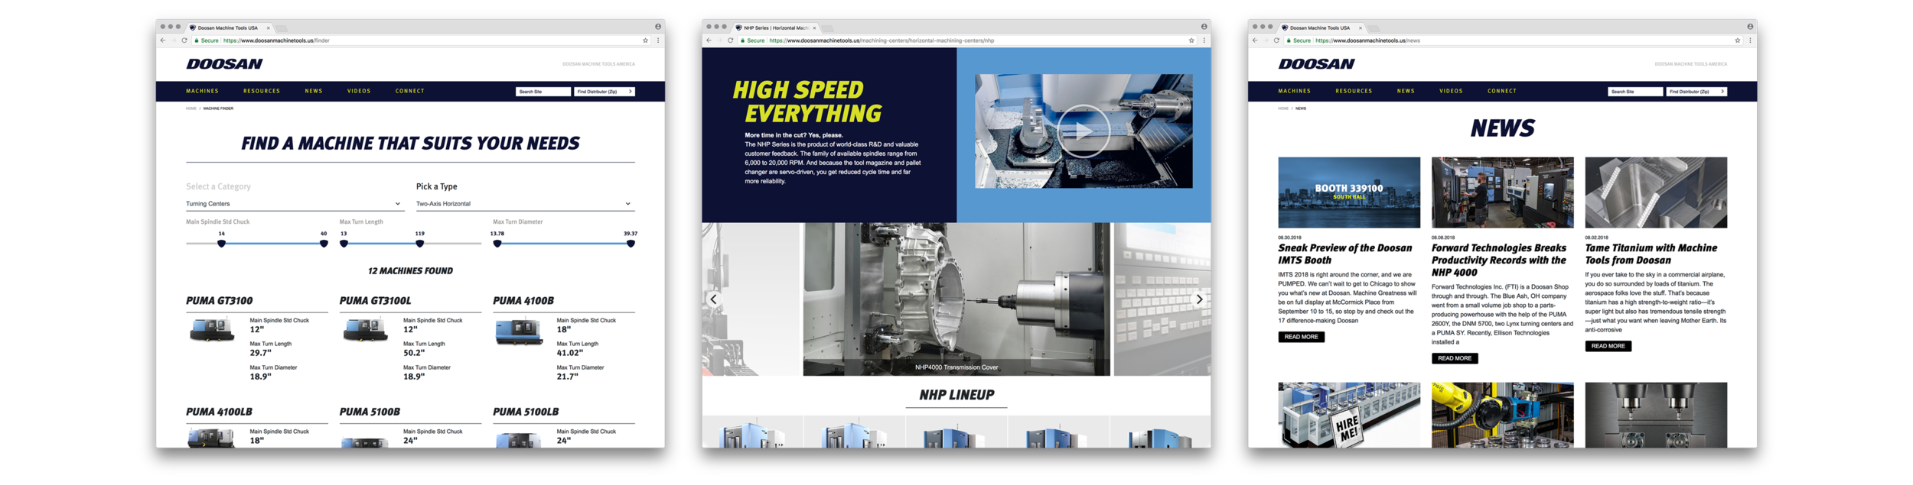
Task: Read More on Forward Technologies article
Action: [1455, 358]
